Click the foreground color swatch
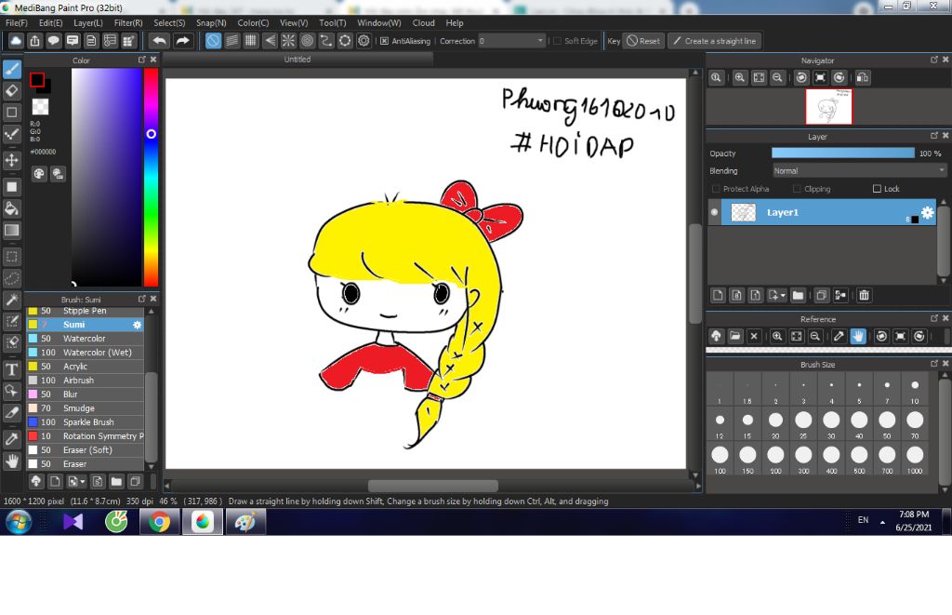952x615 pixels. coord(37,80)
